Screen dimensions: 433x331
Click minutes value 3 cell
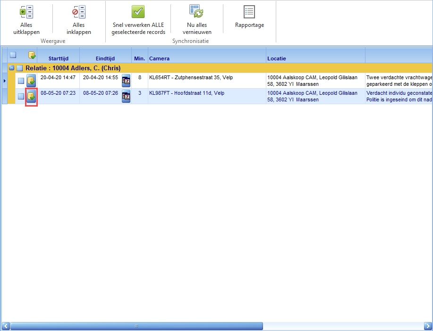pyautogui.click(x=140, y=96)
